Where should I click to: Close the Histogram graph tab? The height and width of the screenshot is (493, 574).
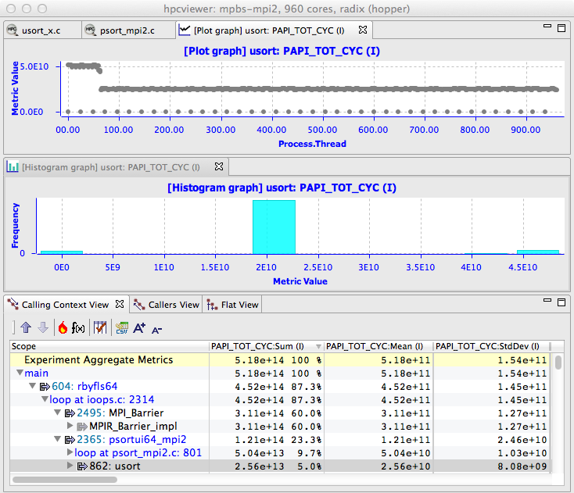point(219,166)
